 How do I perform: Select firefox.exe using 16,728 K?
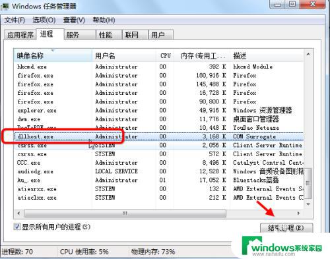coord(159,93)
